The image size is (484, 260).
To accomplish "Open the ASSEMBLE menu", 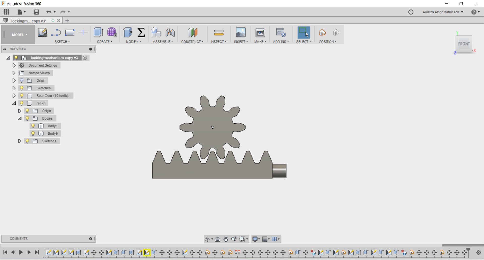I will click(163, 42).
